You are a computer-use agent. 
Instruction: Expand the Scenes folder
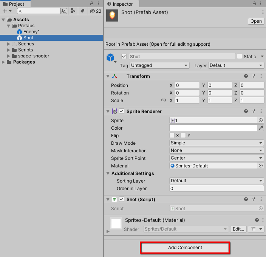click(x=8, y=44)
